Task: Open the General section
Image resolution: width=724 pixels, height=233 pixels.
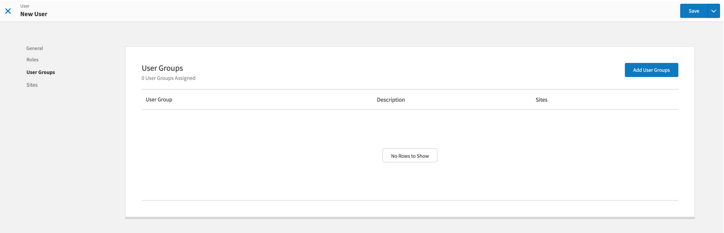Action: pos(35,48)
